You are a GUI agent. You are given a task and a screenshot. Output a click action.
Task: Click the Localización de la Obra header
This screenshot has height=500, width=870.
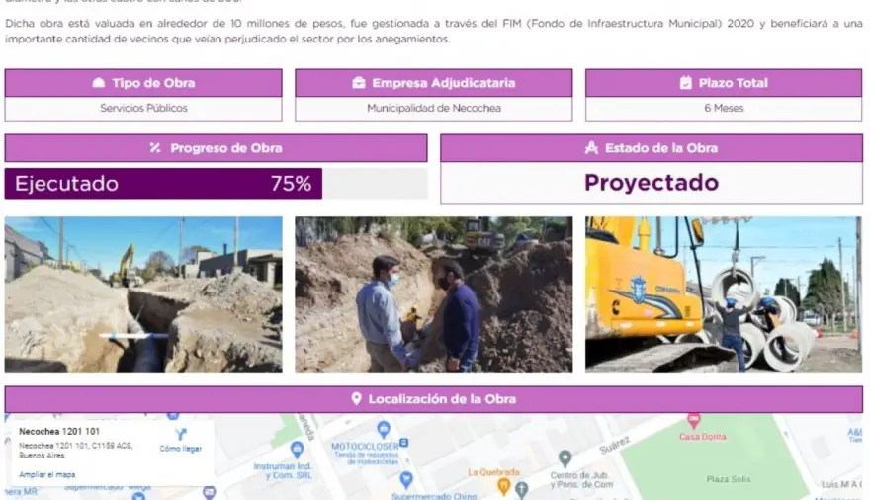434,399
